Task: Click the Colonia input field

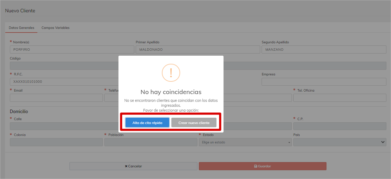Action: point(56,142)
